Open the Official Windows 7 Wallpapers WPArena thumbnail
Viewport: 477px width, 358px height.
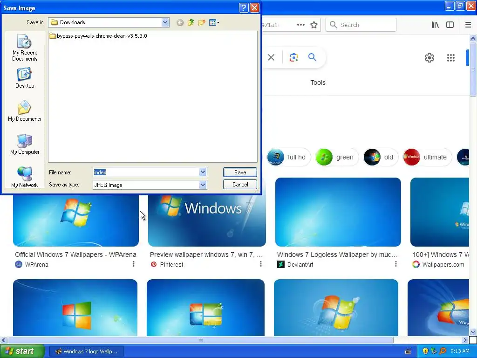click(76, 220)
